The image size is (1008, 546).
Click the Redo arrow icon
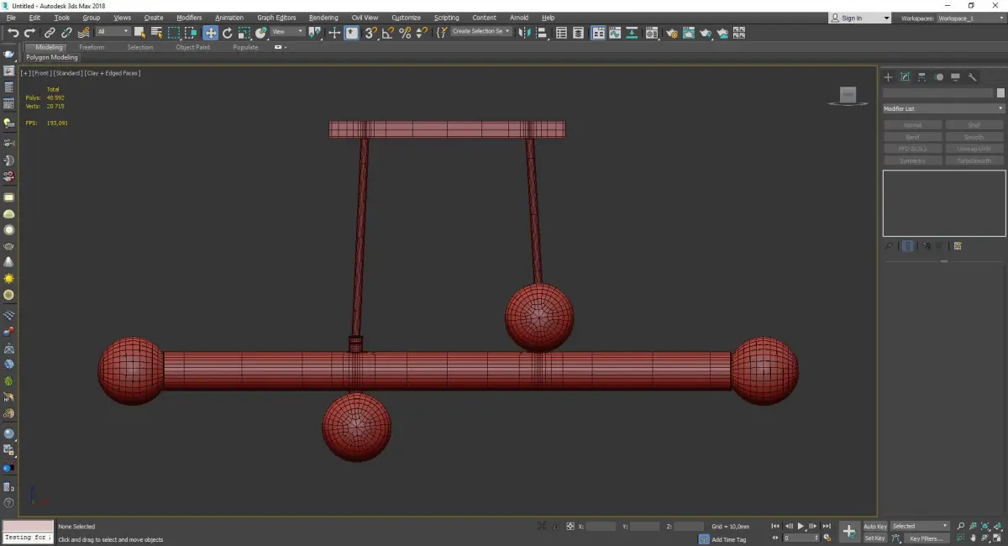point(29,33)
